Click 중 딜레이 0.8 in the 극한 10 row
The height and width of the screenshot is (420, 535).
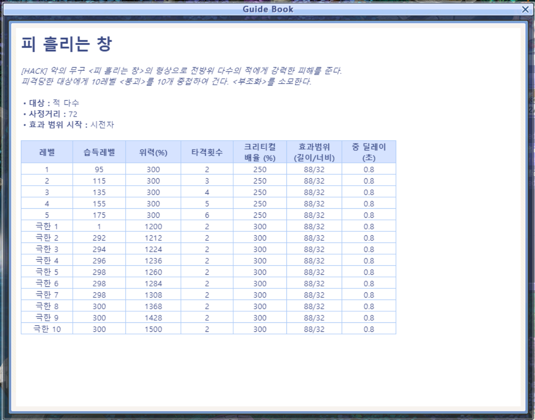click(x=369, y=329)
